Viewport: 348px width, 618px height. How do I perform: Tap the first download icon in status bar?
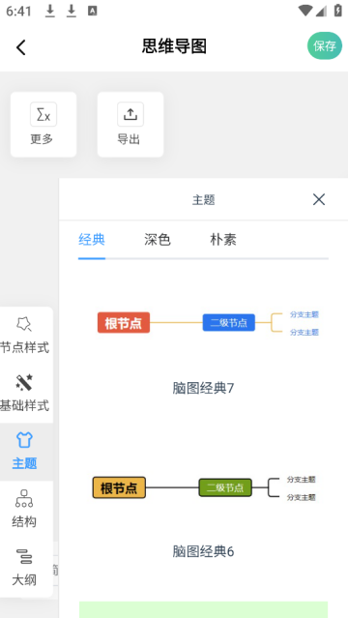click(49, 12)
